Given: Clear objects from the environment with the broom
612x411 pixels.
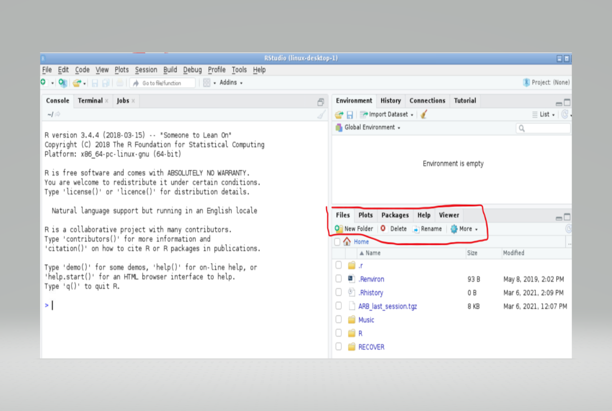Looking at the screenshot, I should [424, 115].
